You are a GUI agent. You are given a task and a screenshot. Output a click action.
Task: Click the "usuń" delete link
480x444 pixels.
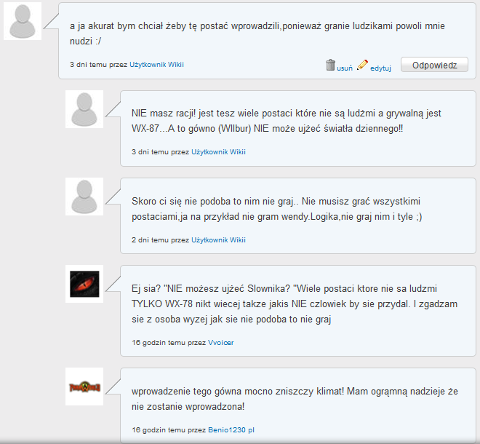tap(345, 68)
